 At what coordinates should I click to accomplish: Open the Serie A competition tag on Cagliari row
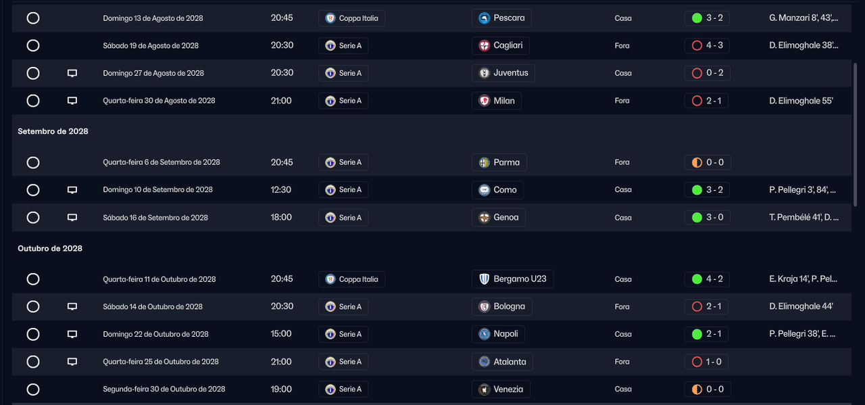point(343,46)
